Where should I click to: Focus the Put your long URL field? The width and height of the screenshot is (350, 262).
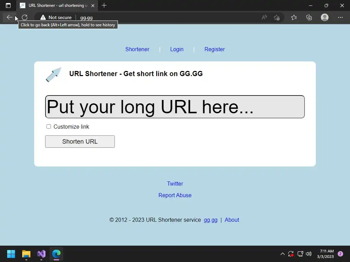(175, 107)
